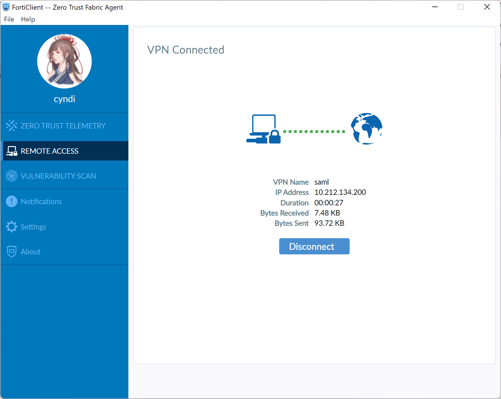
Task: Click the Settings gear icon
Action: pos(12,227)
